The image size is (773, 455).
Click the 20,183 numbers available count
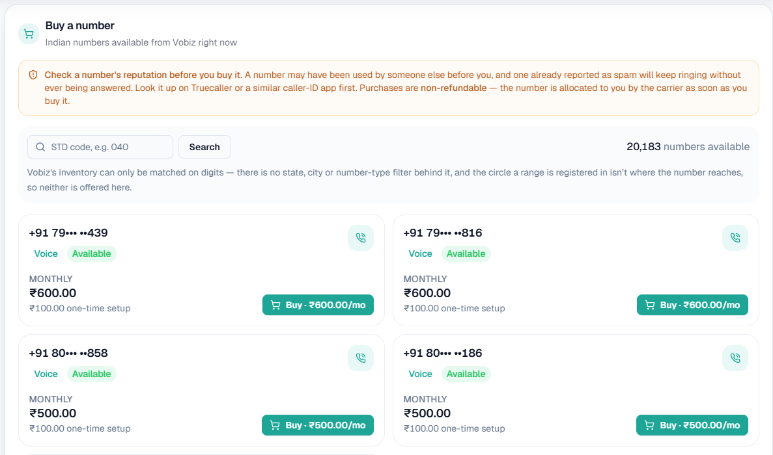tap(688, 147)
